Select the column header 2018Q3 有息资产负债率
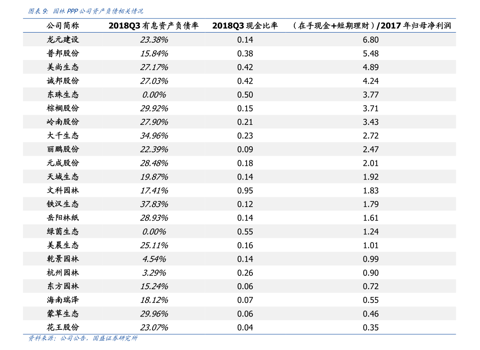This screenshot has width=480, height=350. click(154, 26)
